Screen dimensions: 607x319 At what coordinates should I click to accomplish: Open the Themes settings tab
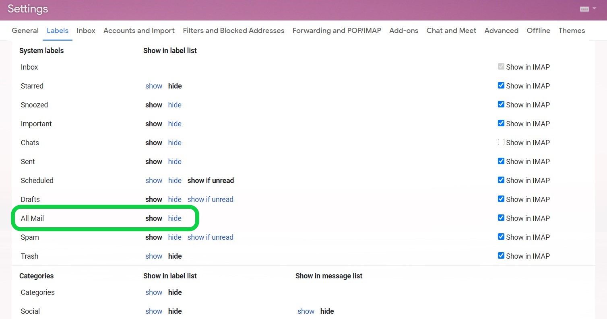(x=572, y=31)
